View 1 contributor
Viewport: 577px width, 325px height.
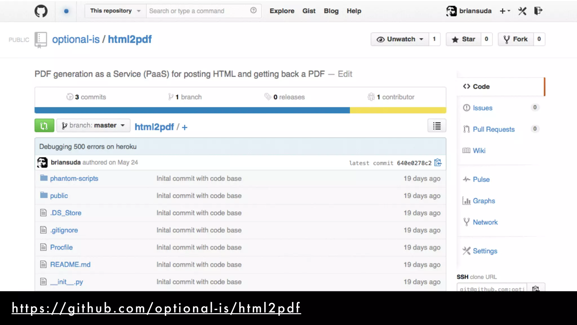(x=391, y=97)
